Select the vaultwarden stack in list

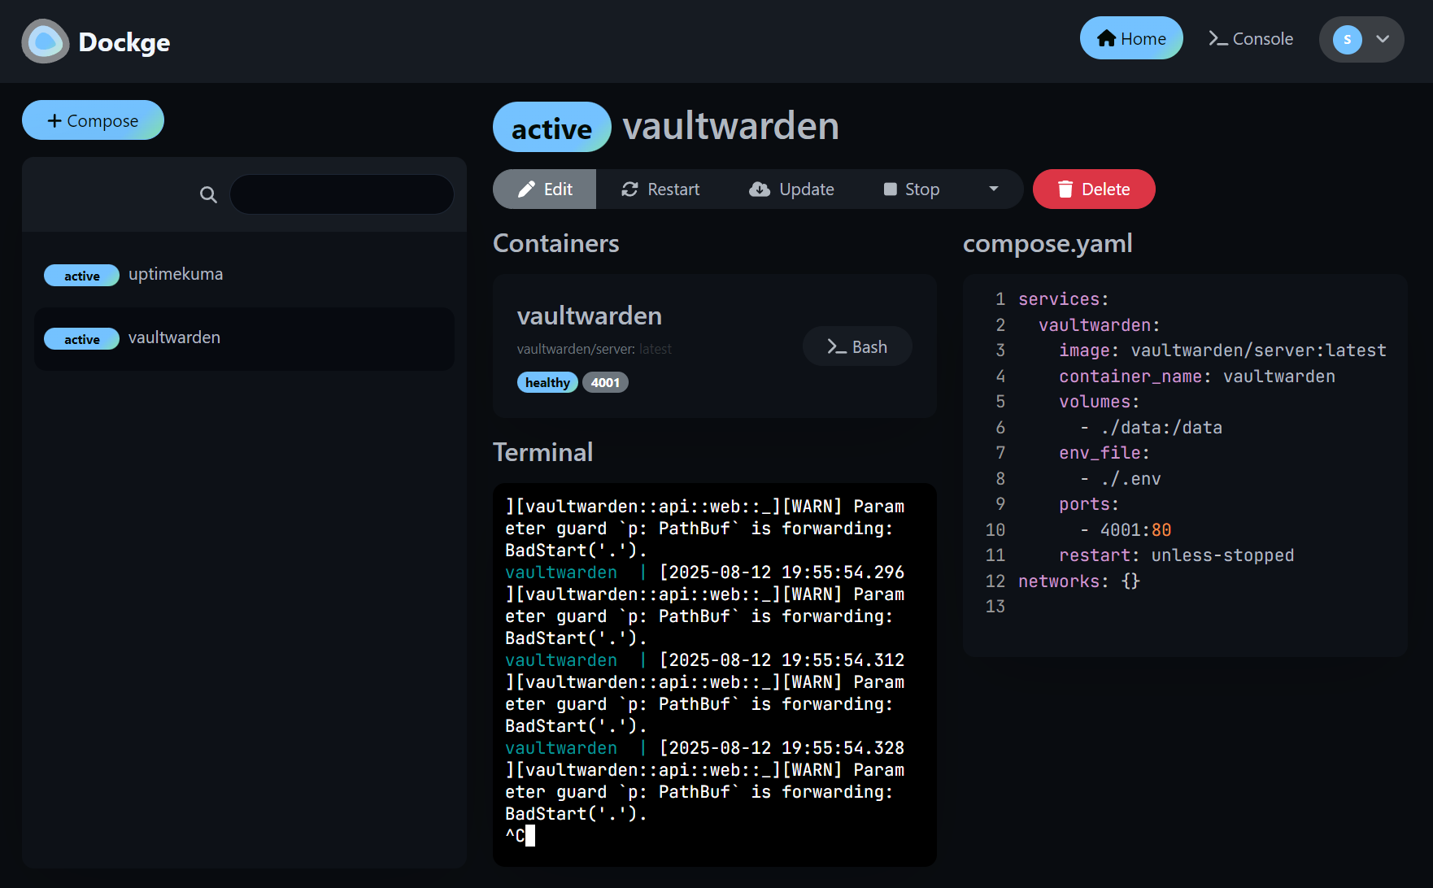click(x=244, y=338)
